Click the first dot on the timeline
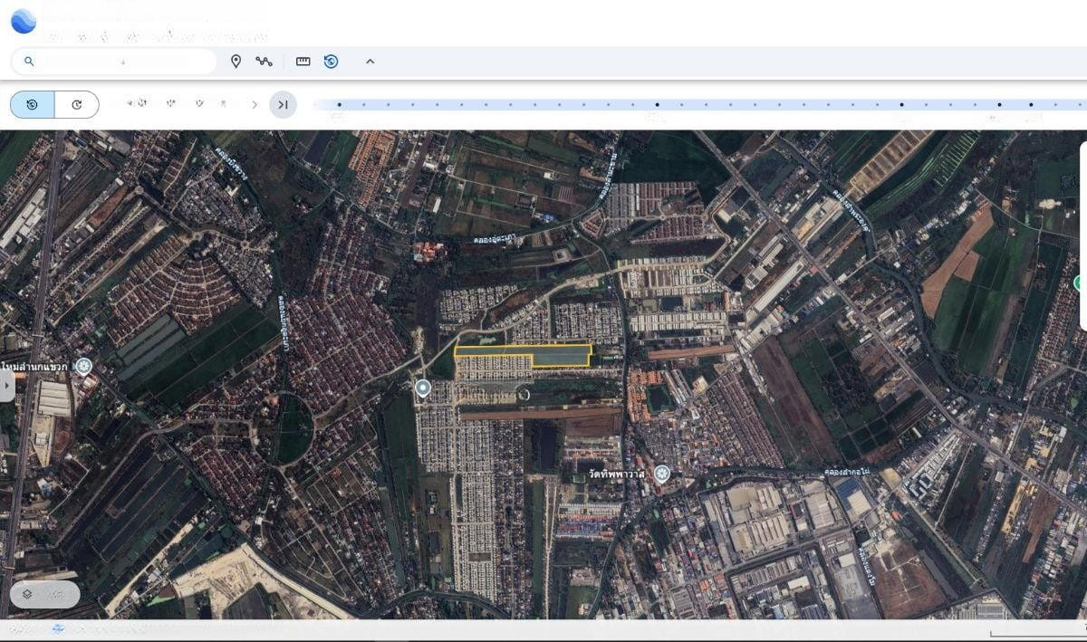1087x642 pixels. [x=339, y=105]
